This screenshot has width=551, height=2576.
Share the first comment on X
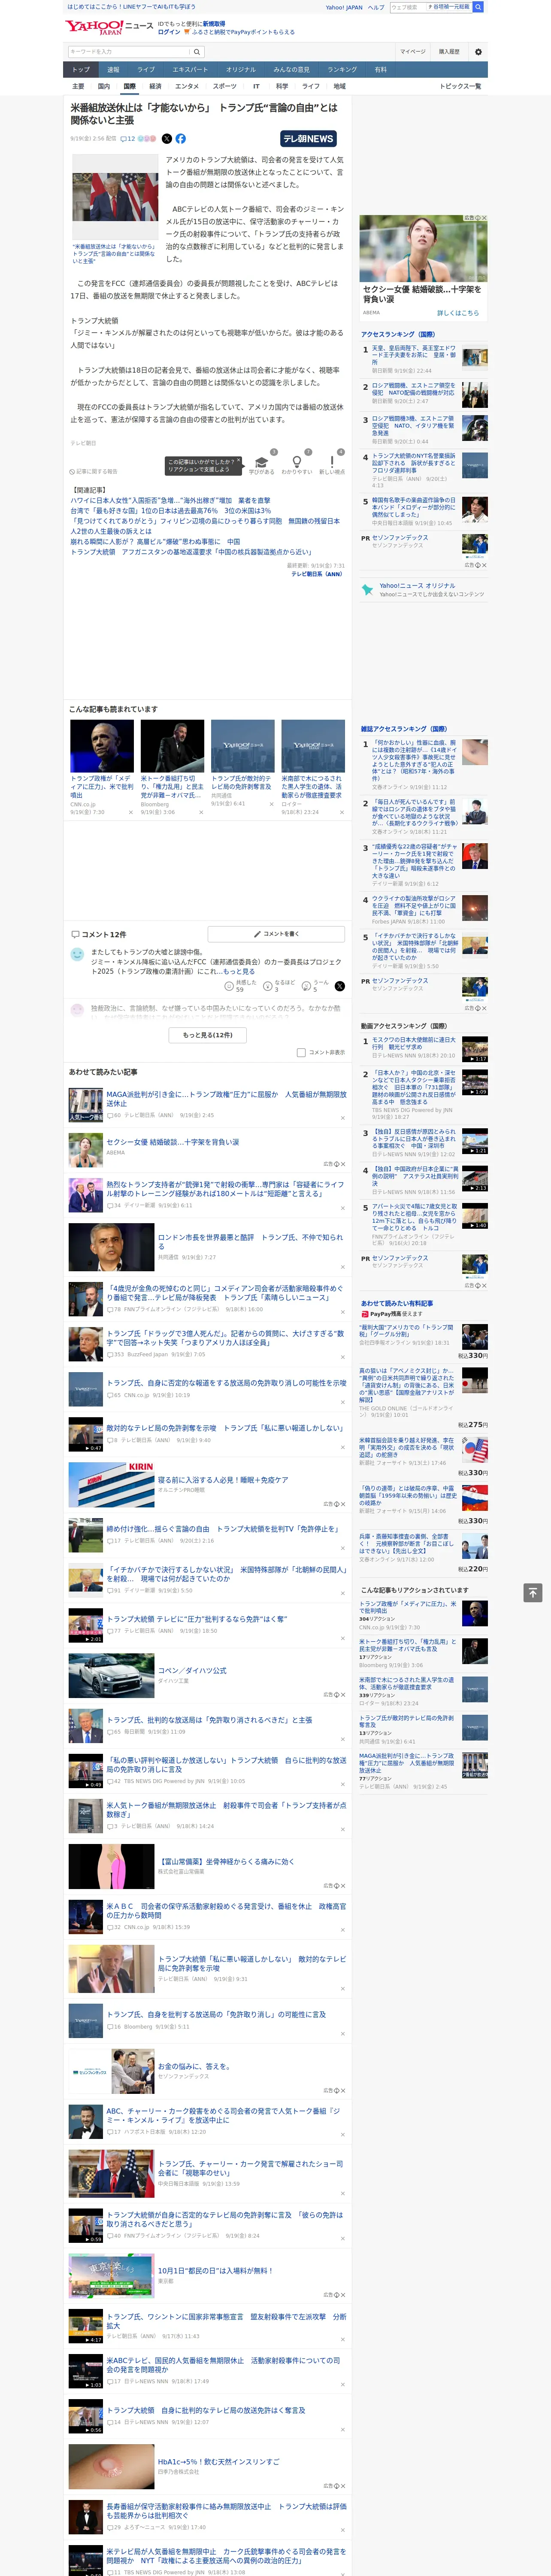(339, 986)
